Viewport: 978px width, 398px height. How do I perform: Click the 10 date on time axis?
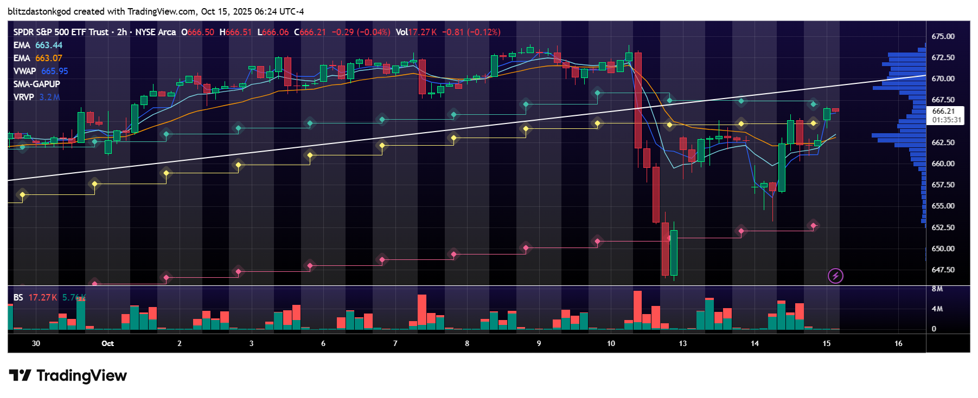coord(611,343)
